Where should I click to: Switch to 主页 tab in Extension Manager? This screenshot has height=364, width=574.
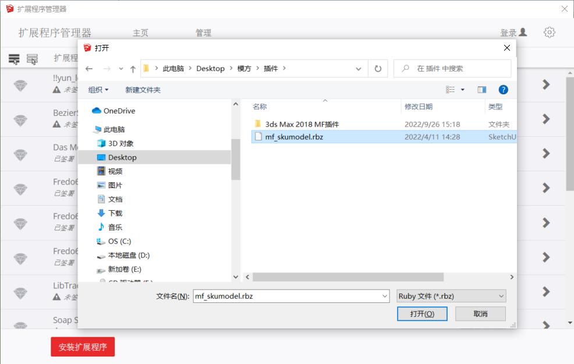click(x=140, y=33)
